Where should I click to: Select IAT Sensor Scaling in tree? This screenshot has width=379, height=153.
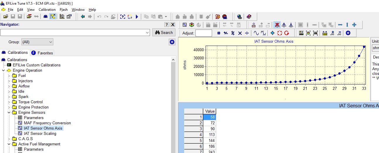click(40, 133)
